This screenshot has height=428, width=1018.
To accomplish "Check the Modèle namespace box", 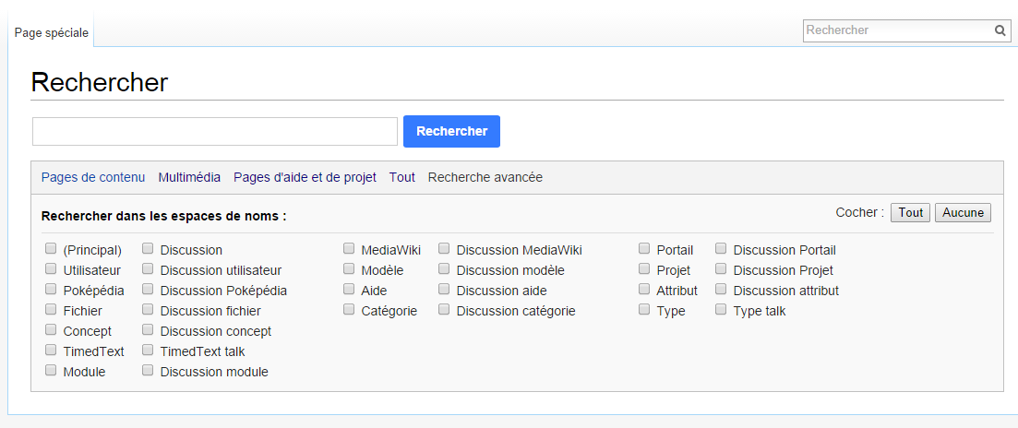I will pyautogui.click(x=349, y=268).
